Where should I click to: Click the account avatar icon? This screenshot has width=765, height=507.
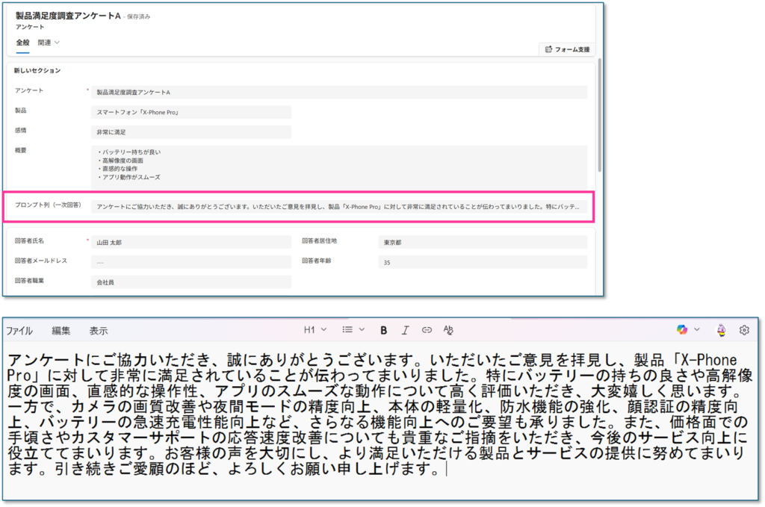pos(721,329)
